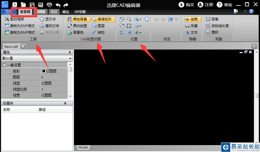This screenshot has height=152, width=260.
Task: Click the rotate by 35° angle icon
Action: 122,32
